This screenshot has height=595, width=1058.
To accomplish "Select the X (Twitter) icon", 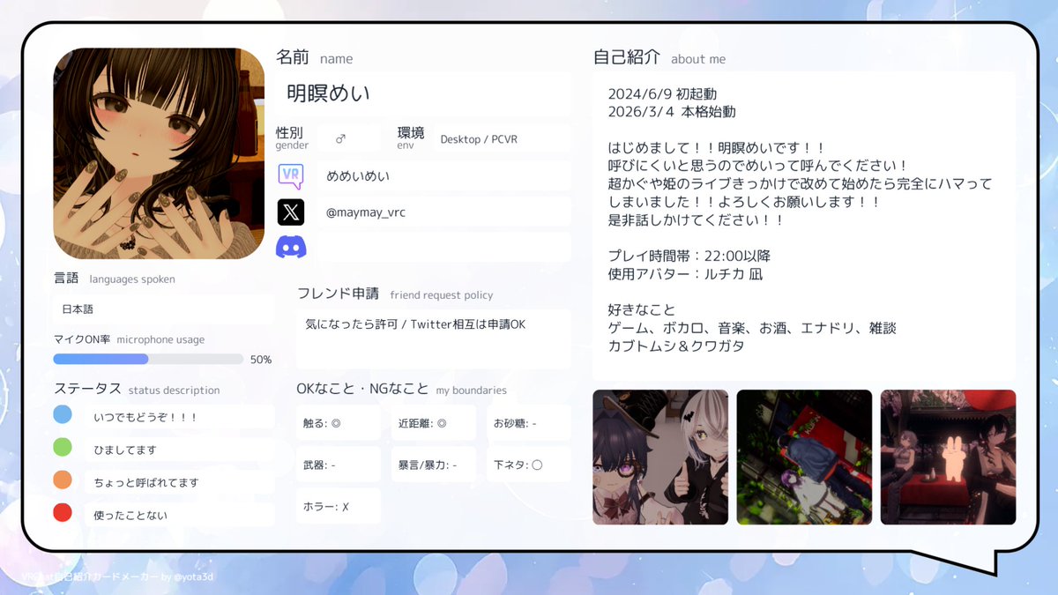I will pos(292,212).
